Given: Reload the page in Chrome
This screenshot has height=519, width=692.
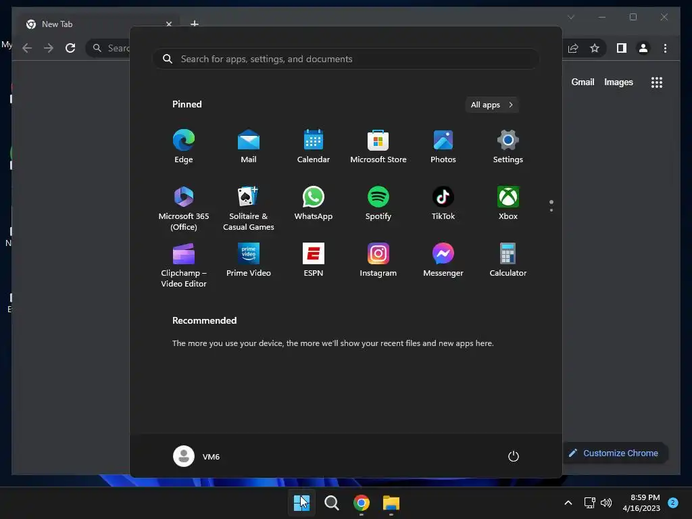Looking at the screenshot, I should coord(70,48).
